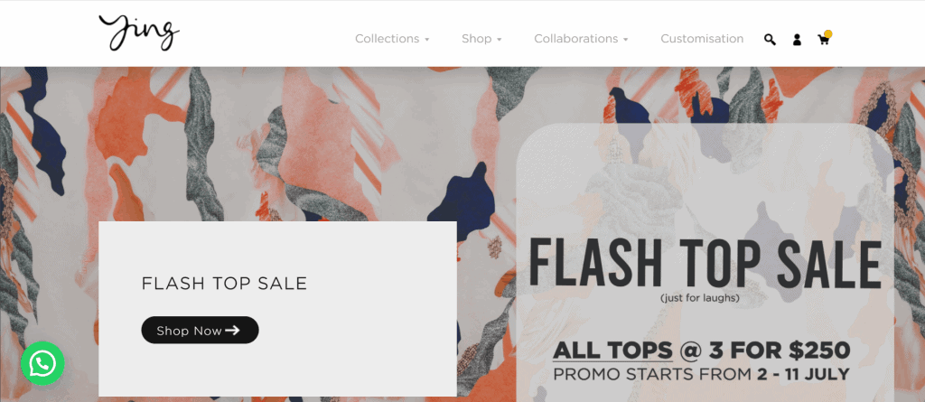Click the FLASH TOP SALE banner graphic
This screenshot has height=402, width=925.
click(x=705, y=263)
